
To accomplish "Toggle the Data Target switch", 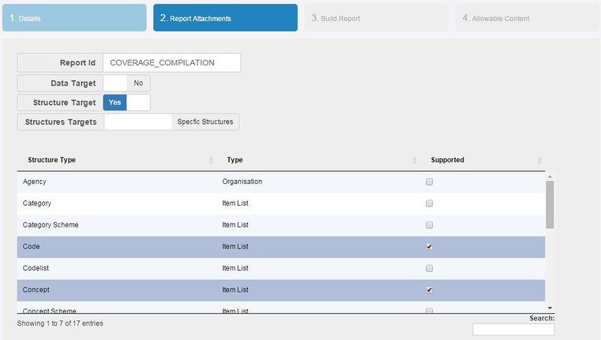I will point(126,83).
